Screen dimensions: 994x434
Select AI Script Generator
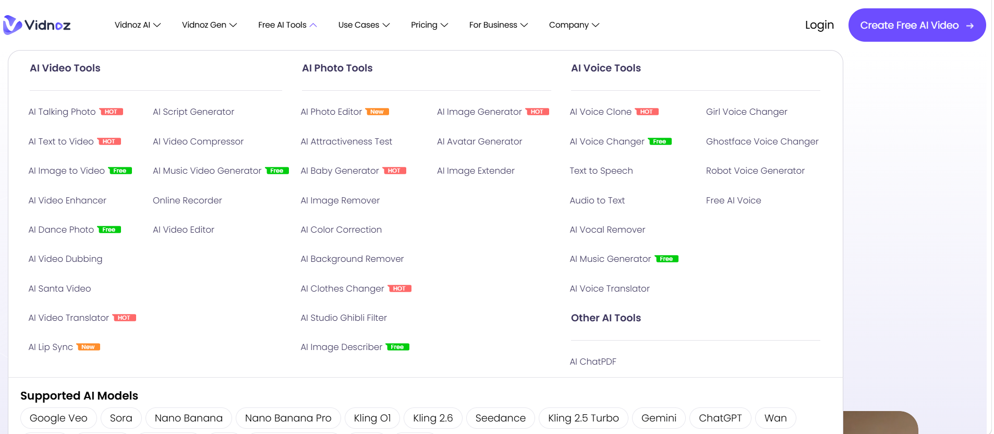(193, 112)
